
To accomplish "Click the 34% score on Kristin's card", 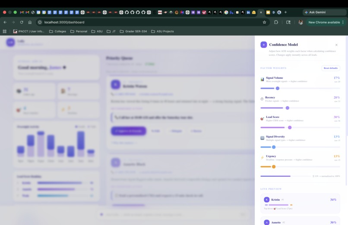I will coord(333,200).
